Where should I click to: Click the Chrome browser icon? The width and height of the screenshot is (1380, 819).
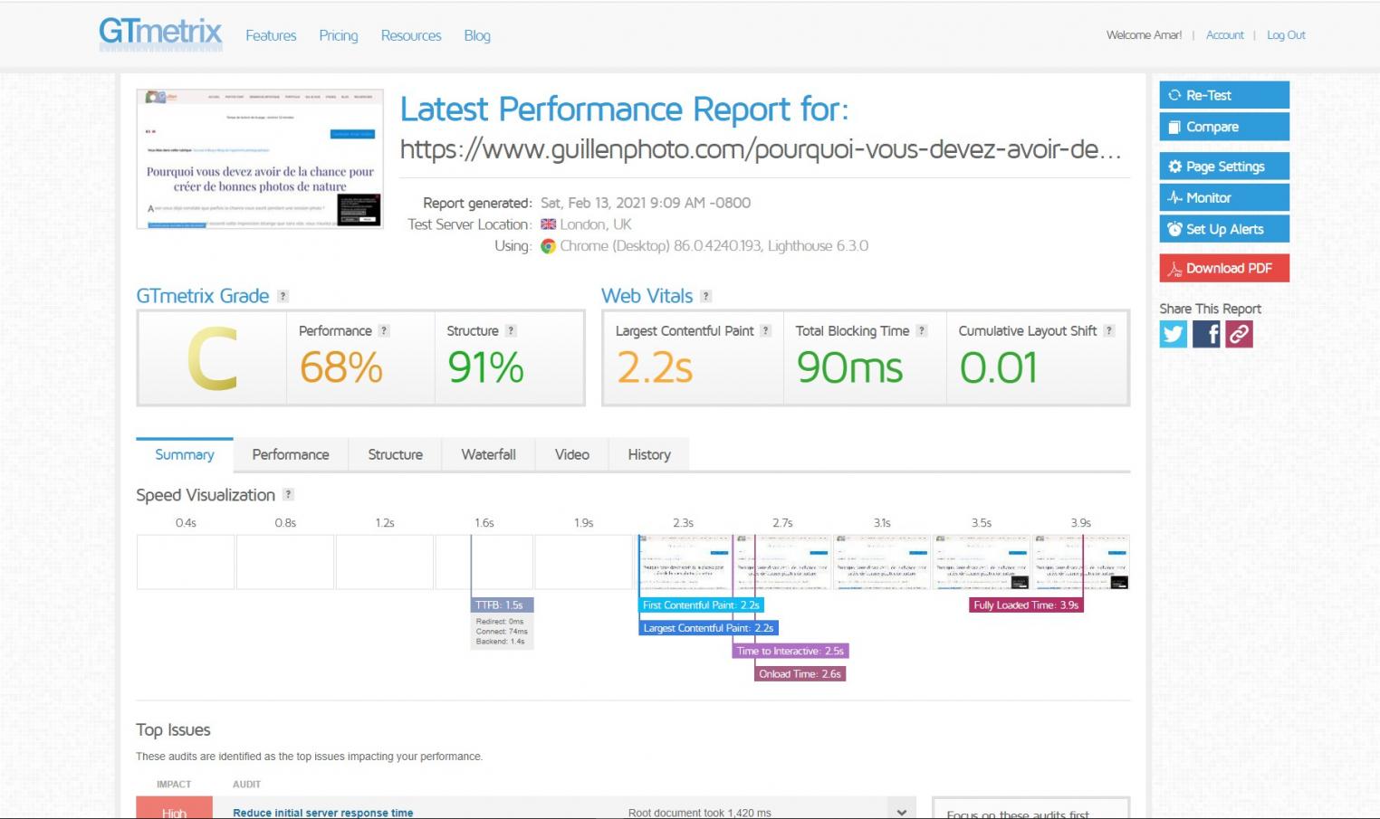tap(548, 246)
